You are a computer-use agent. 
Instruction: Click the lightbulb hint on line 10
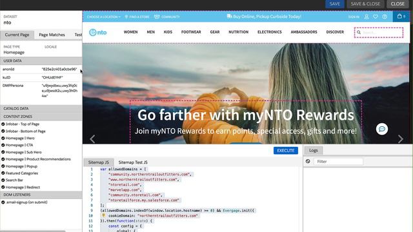click(x=103, y=215)
